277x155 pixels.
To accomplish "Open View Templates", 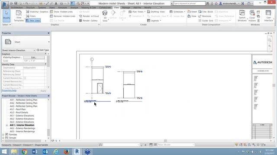I will (19, 16).
